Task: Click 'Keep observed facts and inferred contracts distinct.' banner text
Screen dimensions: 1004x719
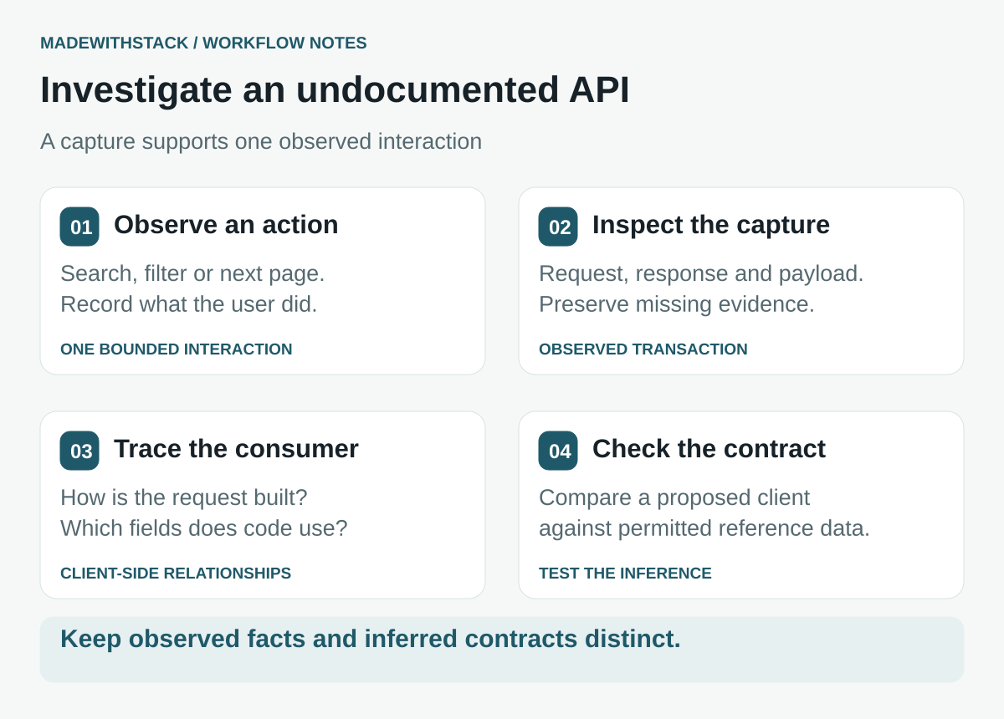Action: click(371, 639)
